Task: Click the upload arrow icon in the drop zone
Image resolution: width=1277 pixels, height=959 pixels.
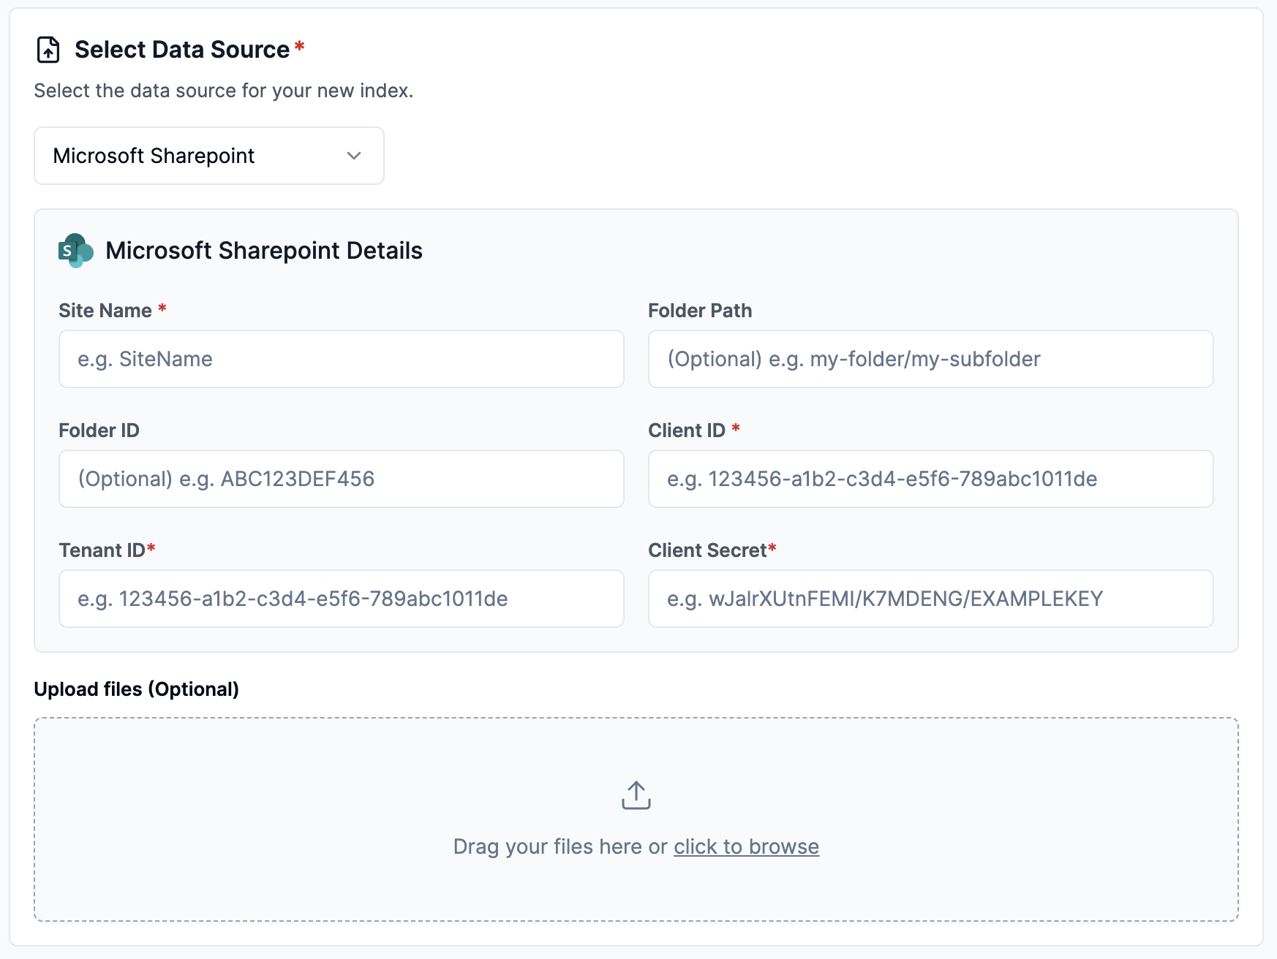Action: coord(636,795)
